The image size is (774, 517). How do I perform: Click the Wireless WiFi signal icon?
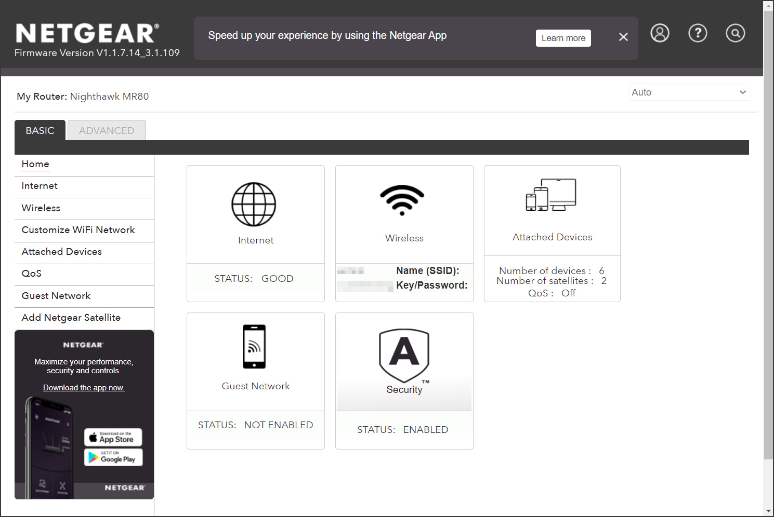point(402,200)
